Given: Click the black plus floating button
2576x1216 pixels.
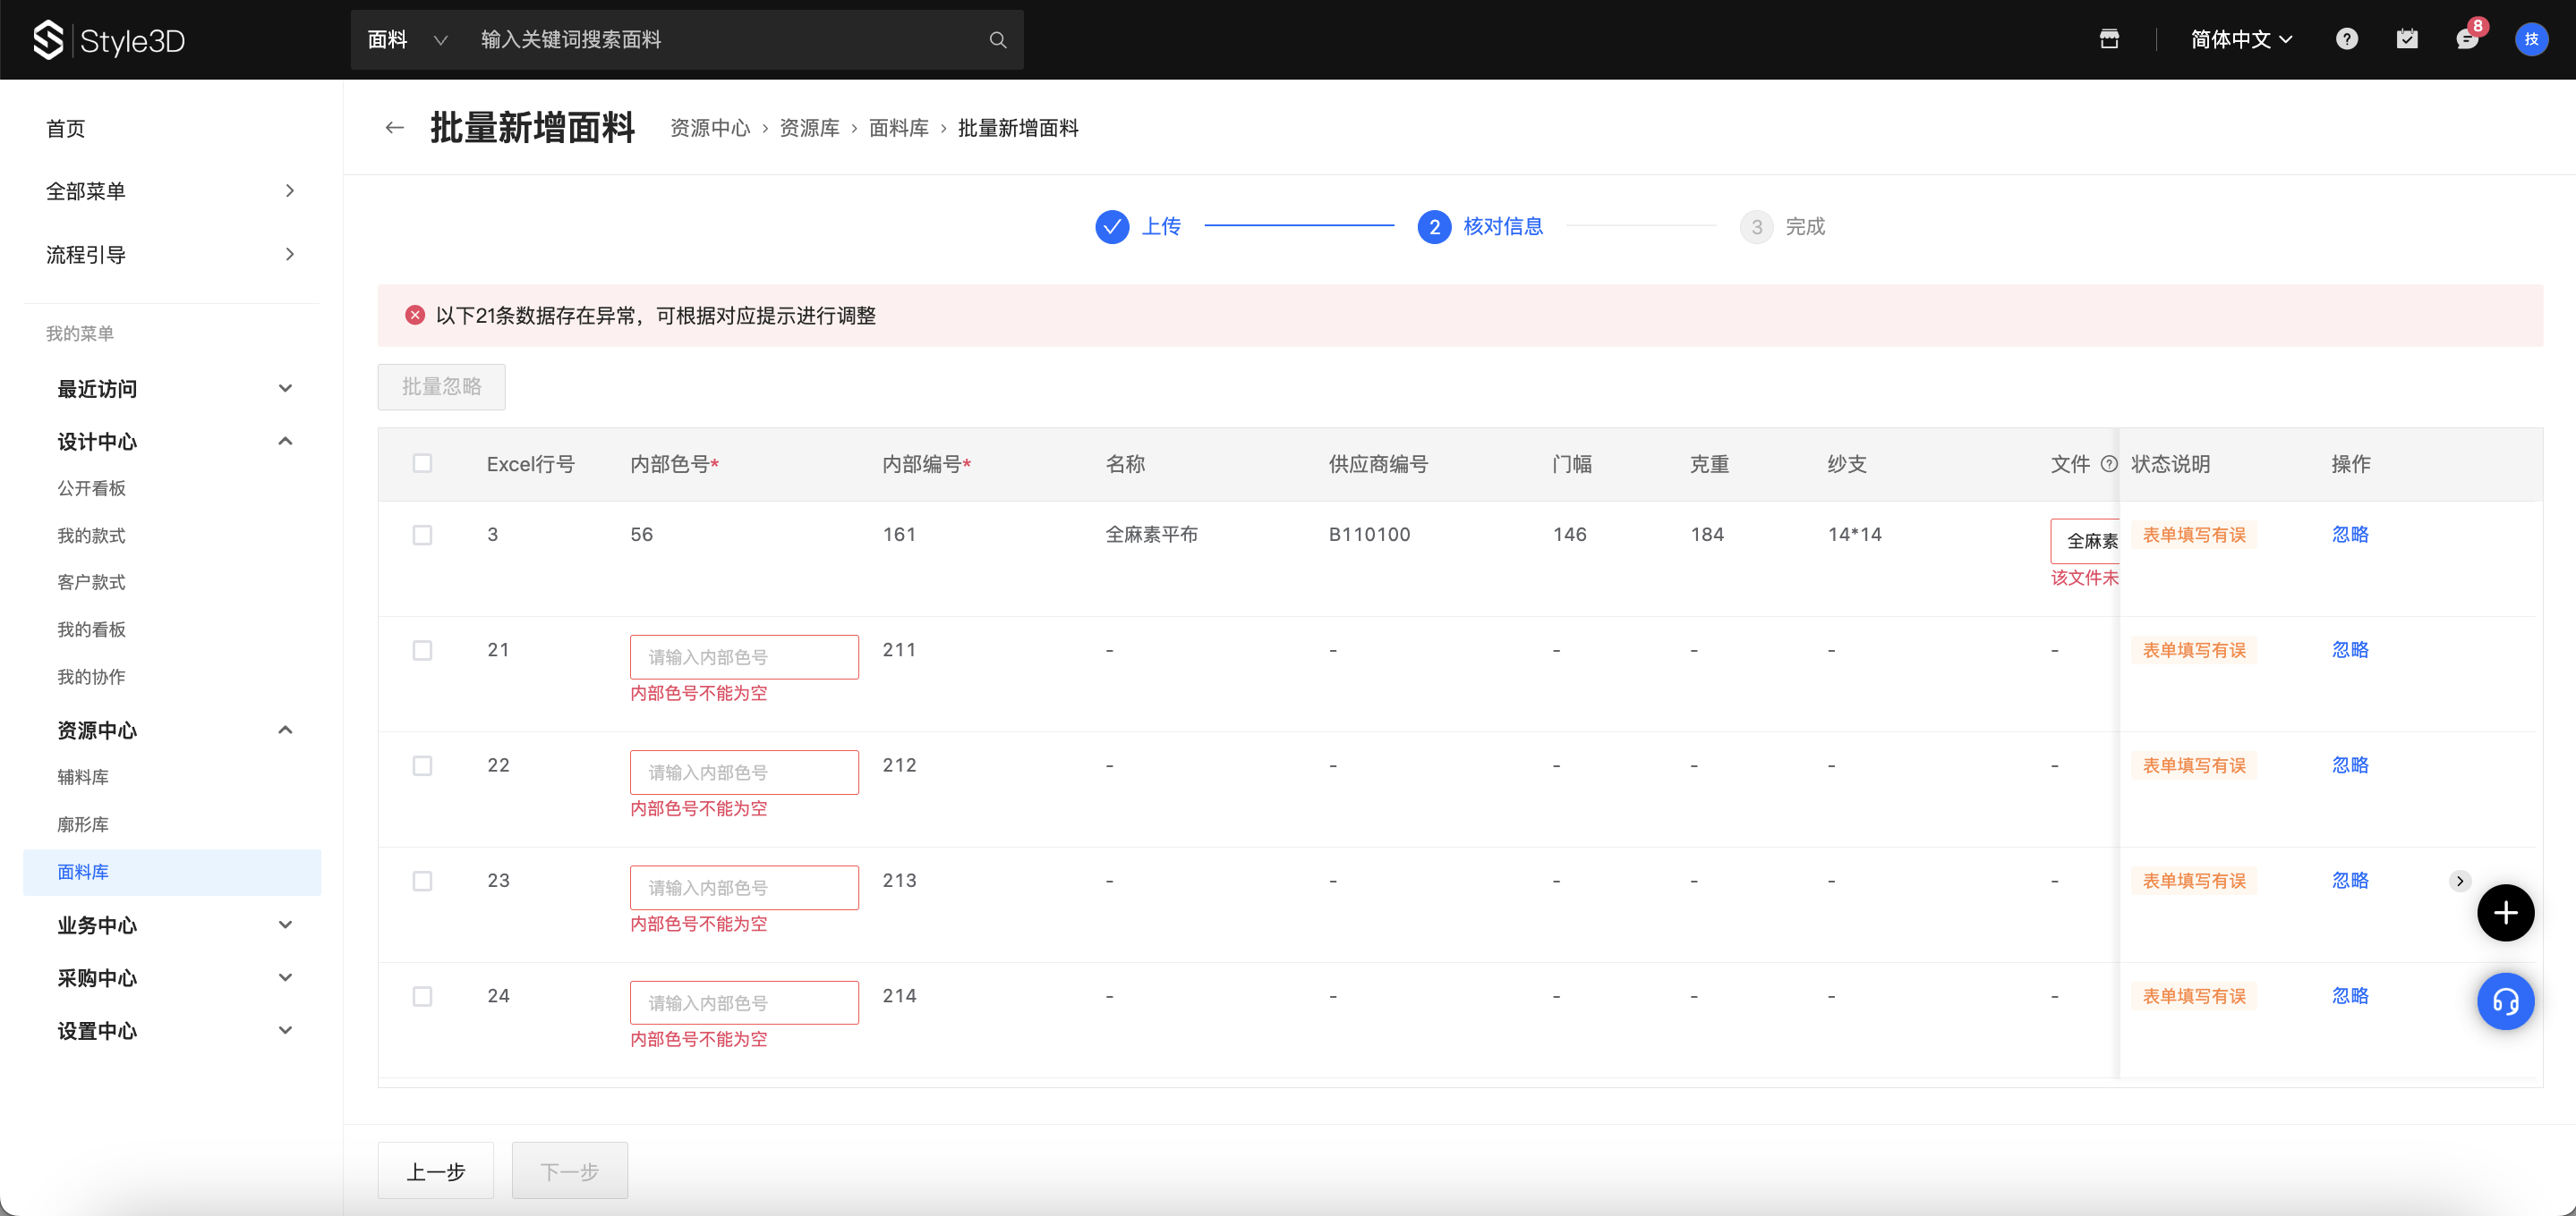Looking at the screenshot, I should click(2504, 912).
